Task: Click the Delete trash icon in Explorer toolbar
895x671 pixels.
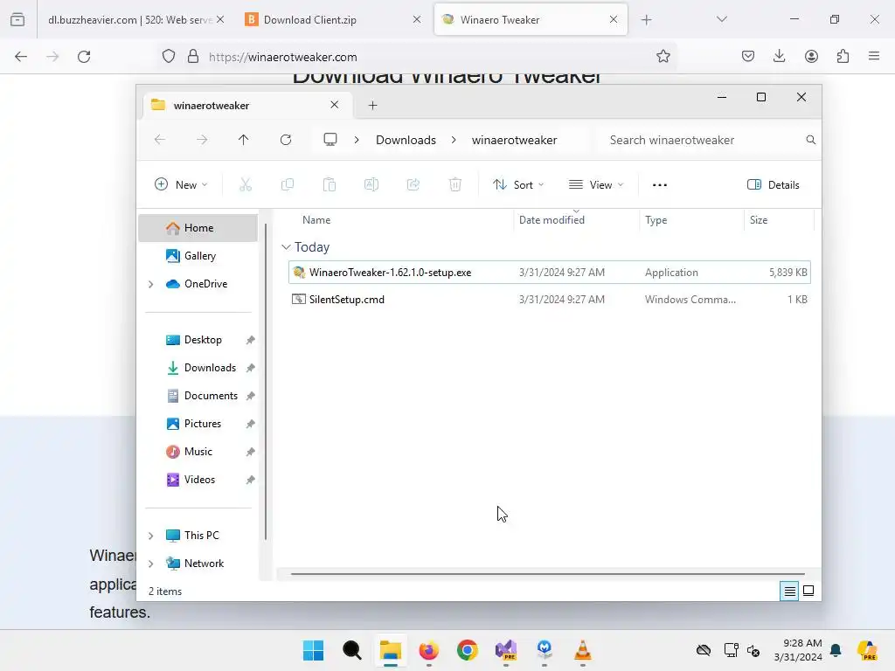Action: [454, 185]
